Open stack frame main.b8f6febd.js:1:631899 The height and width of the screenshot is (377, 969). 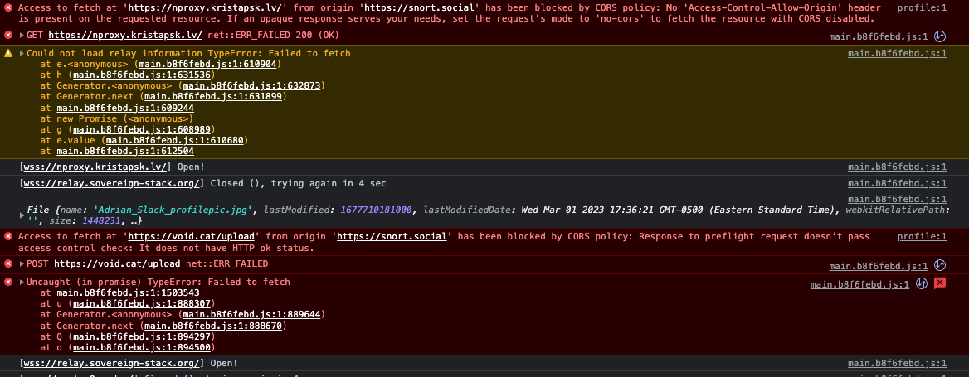(x=214, y=97)
